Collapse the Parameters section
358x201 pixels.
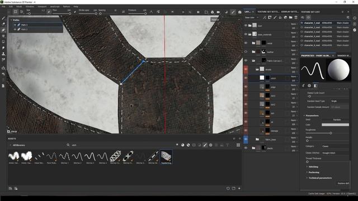click(304, 116)
